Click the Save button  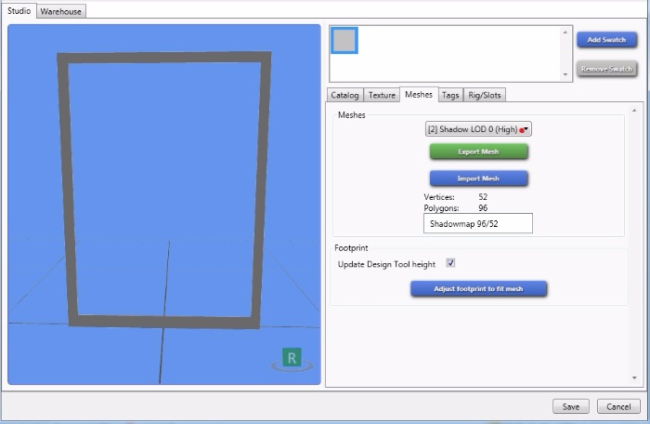(570, 406)
